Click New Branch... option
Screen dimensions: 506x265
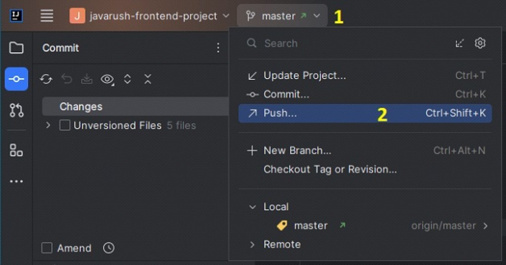tap(297, 150)
